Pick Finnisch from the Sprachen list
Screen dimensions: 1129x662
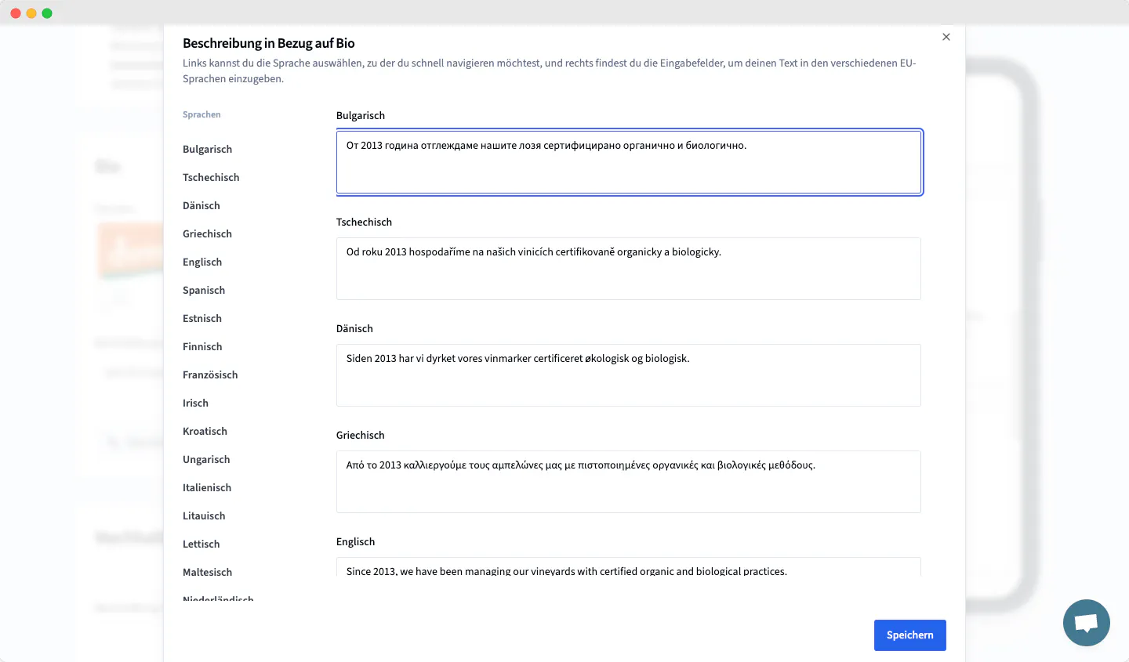click(202, 346)
